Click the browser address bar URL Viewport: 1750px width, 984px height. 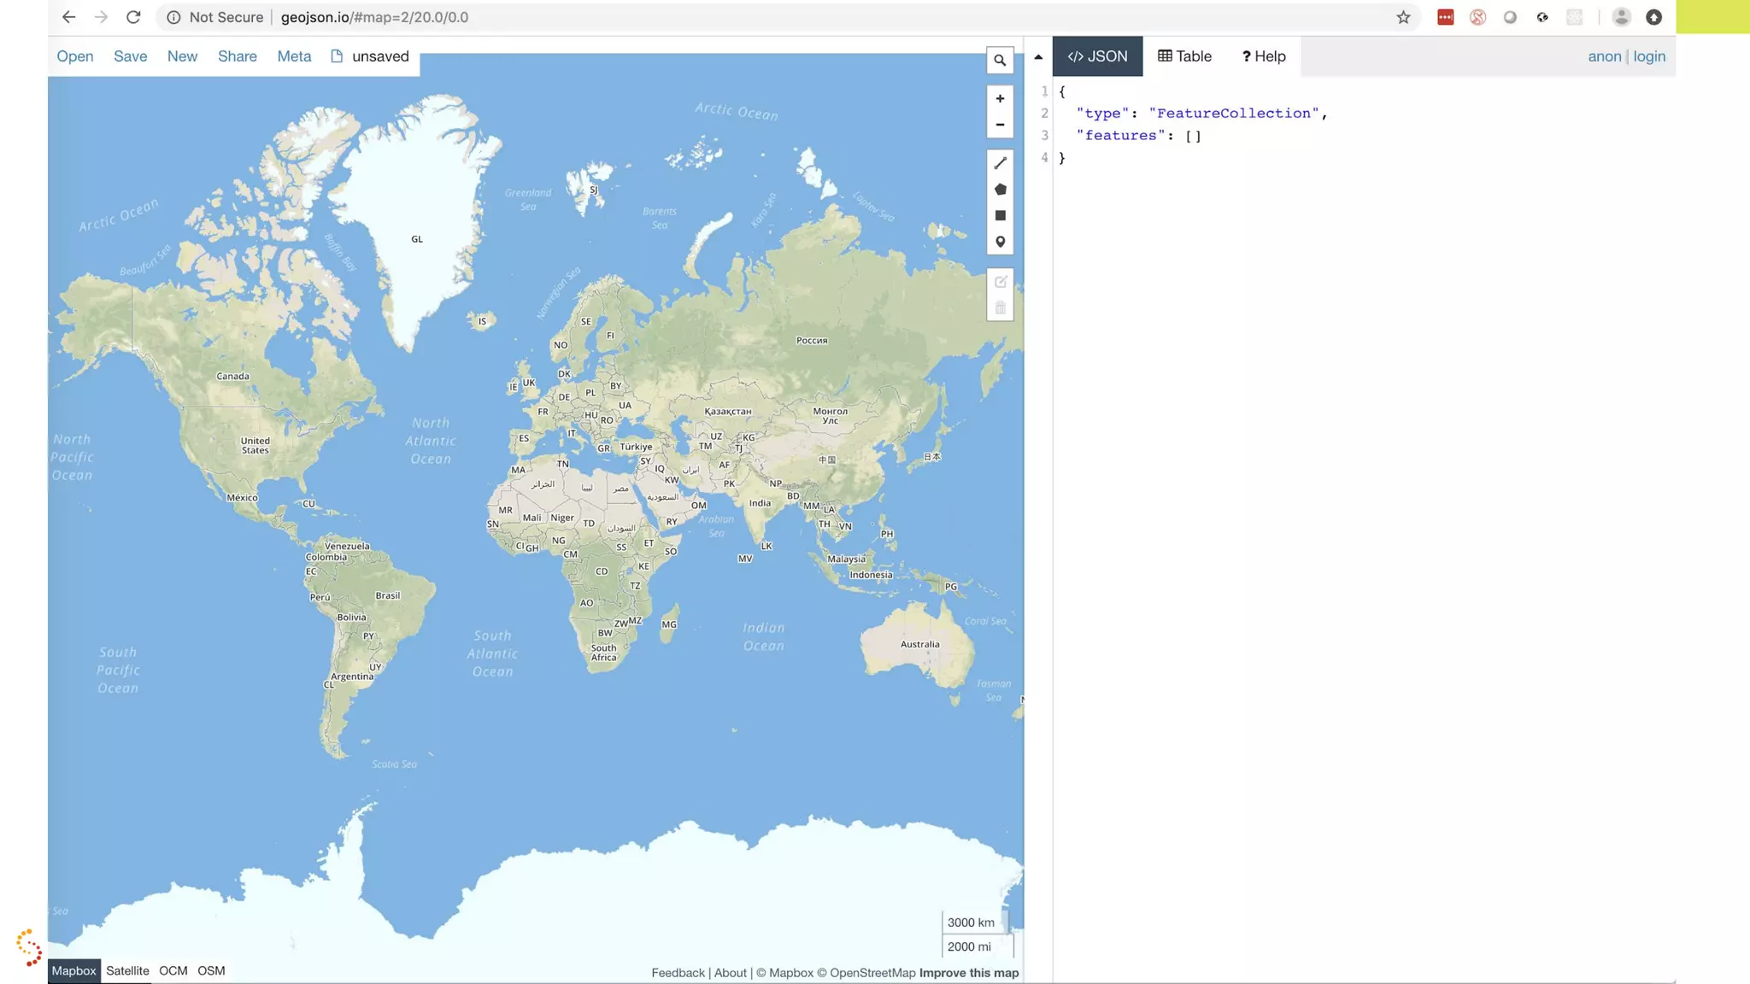tap(374, 17)
